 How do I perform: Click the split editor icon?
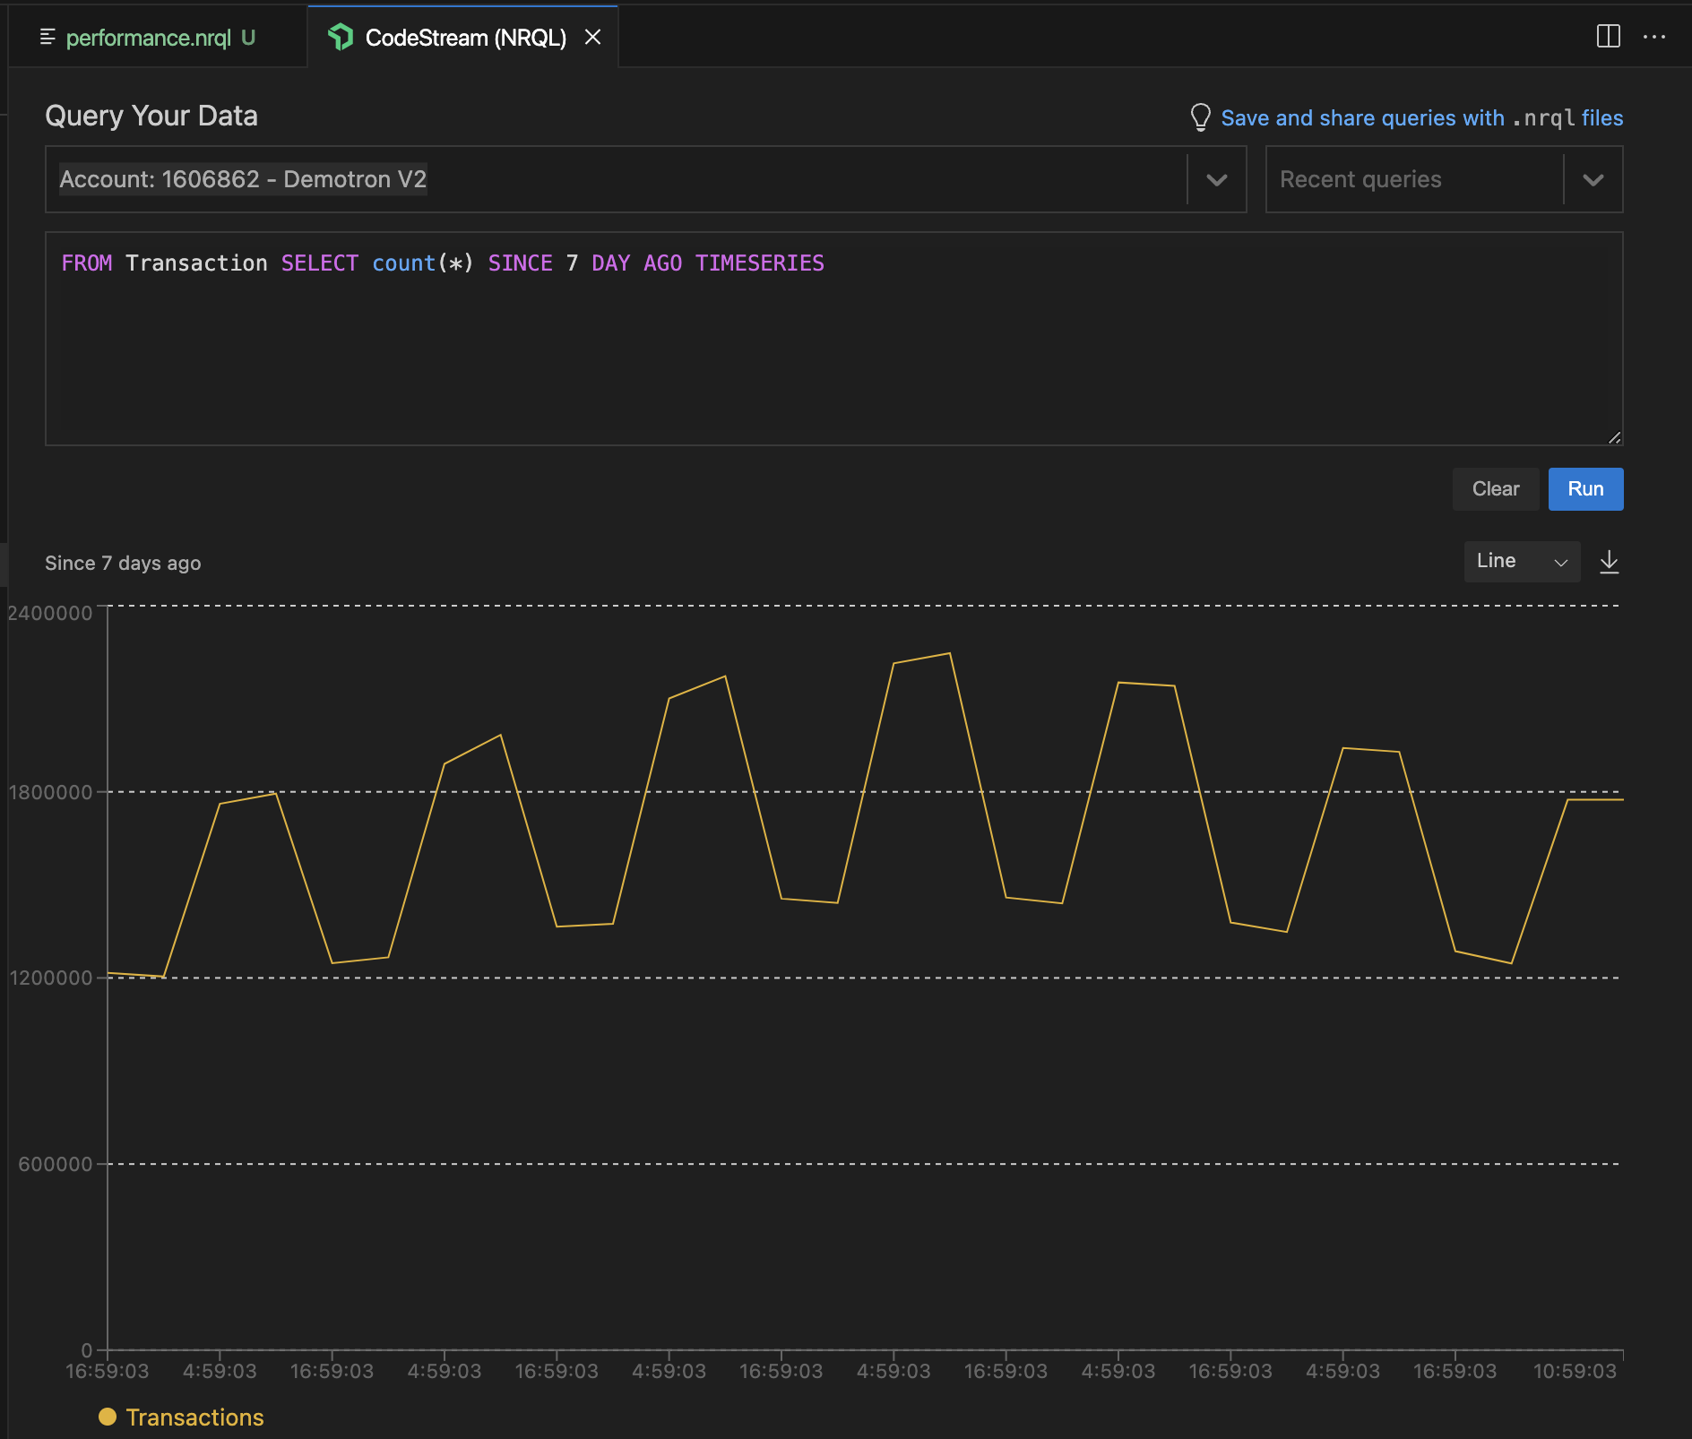(1608, 37)
